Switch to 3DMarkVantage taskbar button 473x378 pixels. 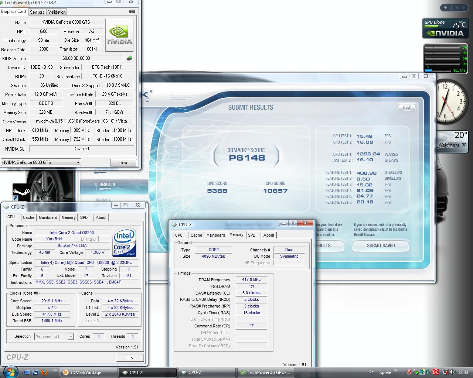[89, 372]
